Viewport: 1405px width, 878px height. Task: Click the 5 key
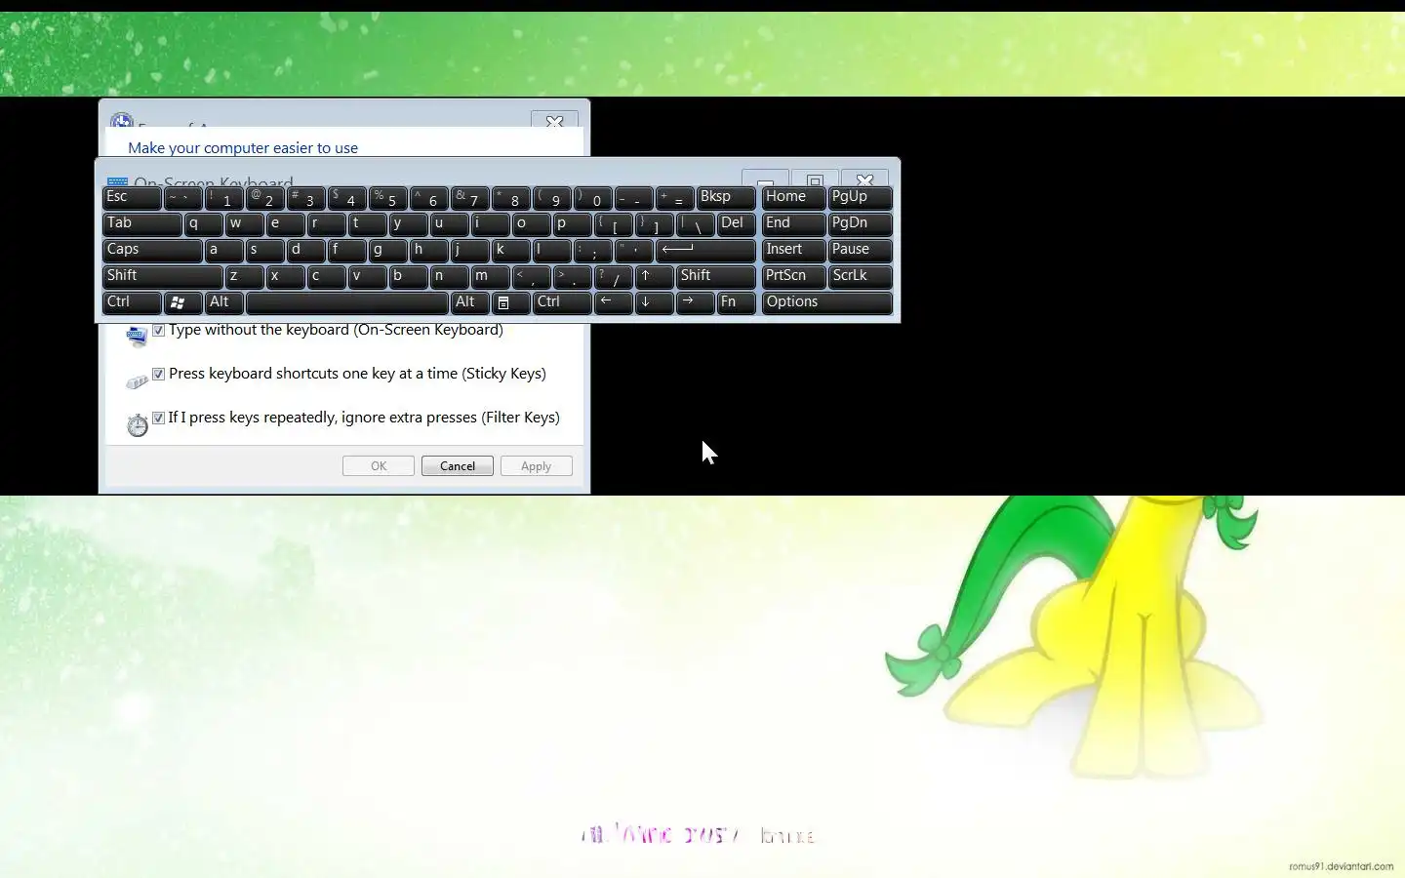click(388, 198)
